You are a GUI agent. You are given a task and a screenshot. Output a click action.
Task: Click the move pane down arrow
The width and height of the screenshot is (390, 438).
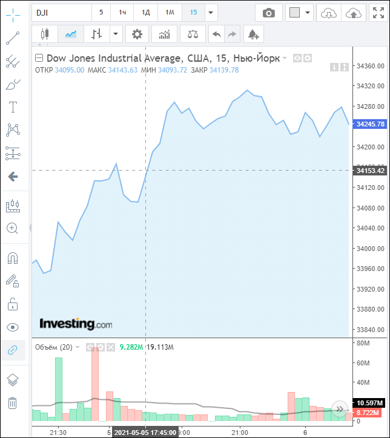[334, 67]
